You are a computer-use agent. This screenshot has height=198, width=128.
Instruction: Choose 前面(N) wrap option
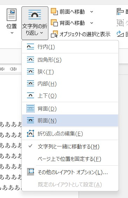(70, 120)
